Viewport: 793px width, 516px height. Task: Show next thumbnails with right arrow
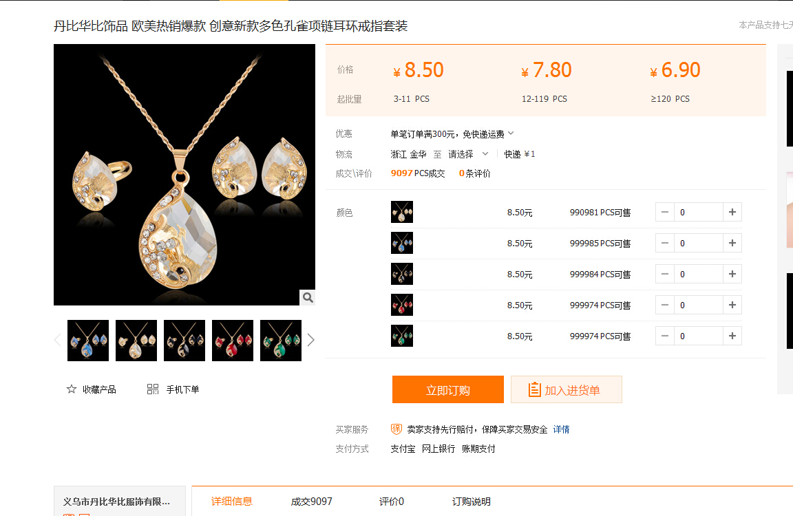tap(310, 340)
